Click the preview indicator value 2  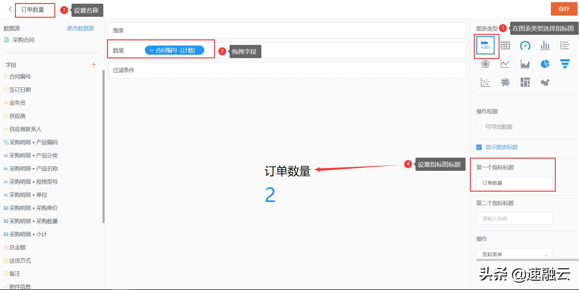[x=270, y=195]
